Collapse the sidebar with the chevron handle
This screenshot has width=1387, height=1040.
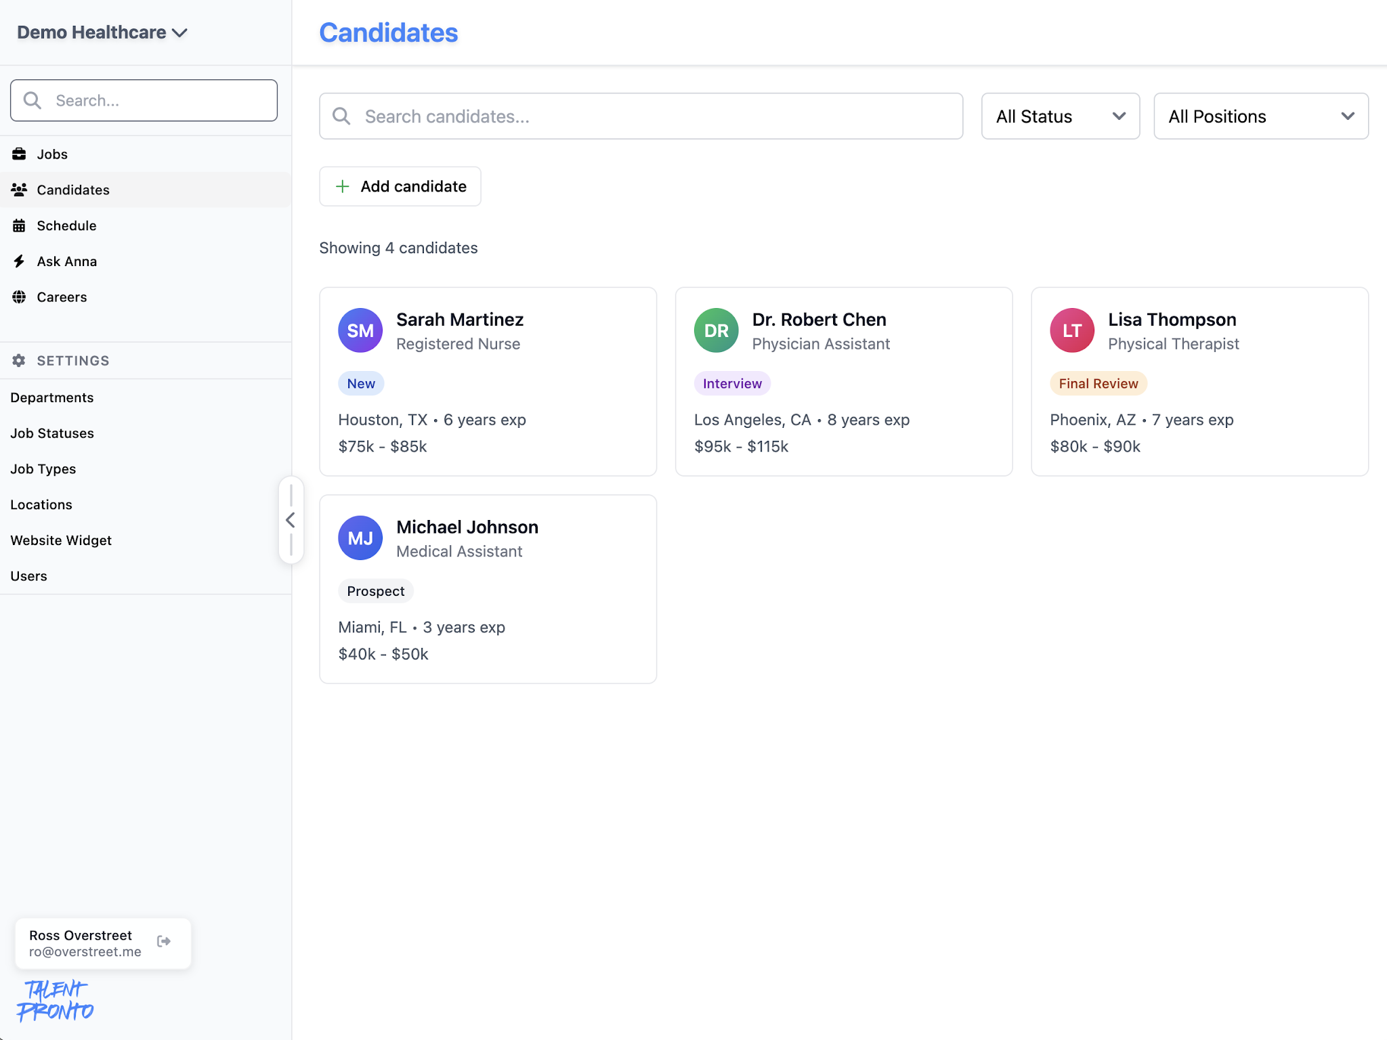coord(291,520)
